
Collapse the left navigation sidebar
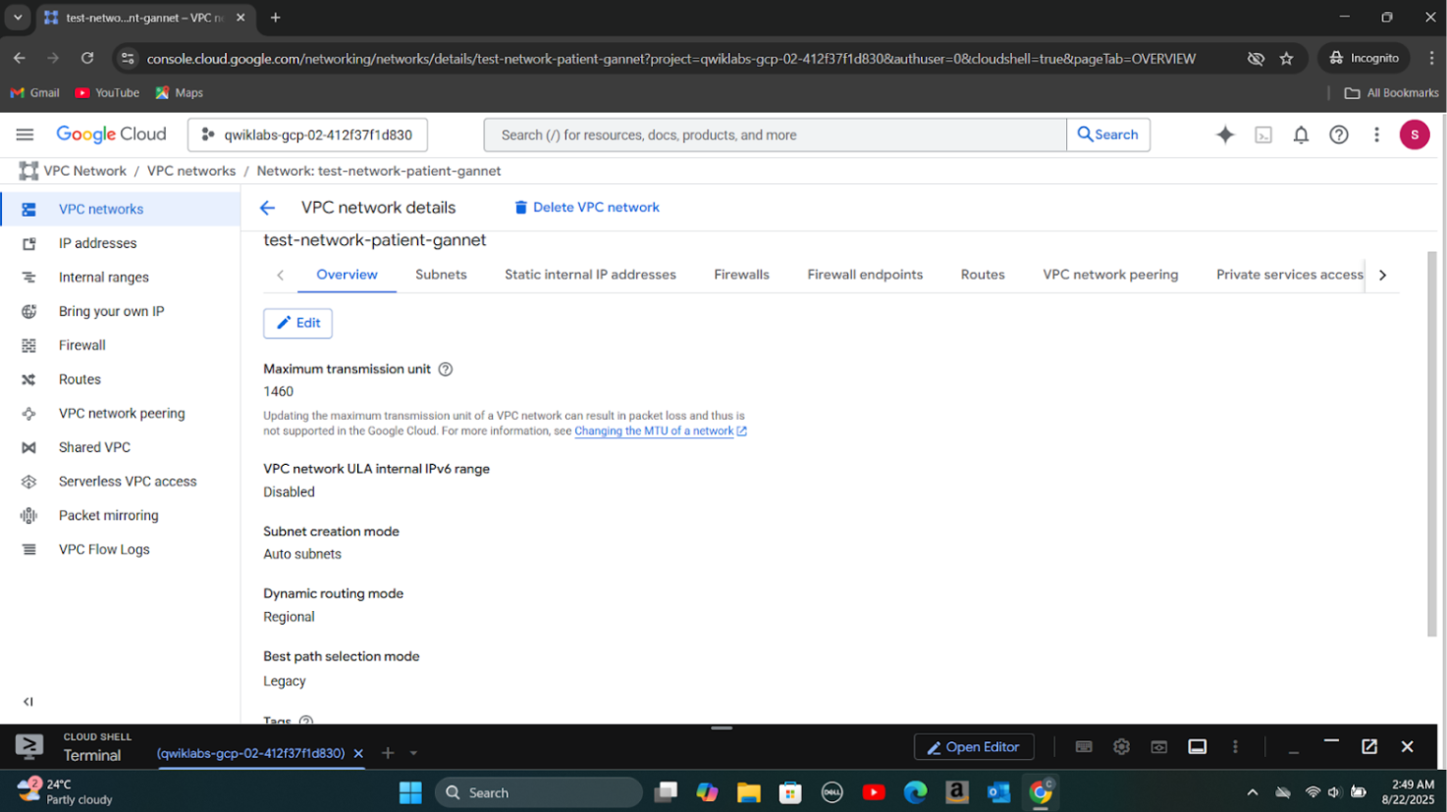tap(28, 701)
